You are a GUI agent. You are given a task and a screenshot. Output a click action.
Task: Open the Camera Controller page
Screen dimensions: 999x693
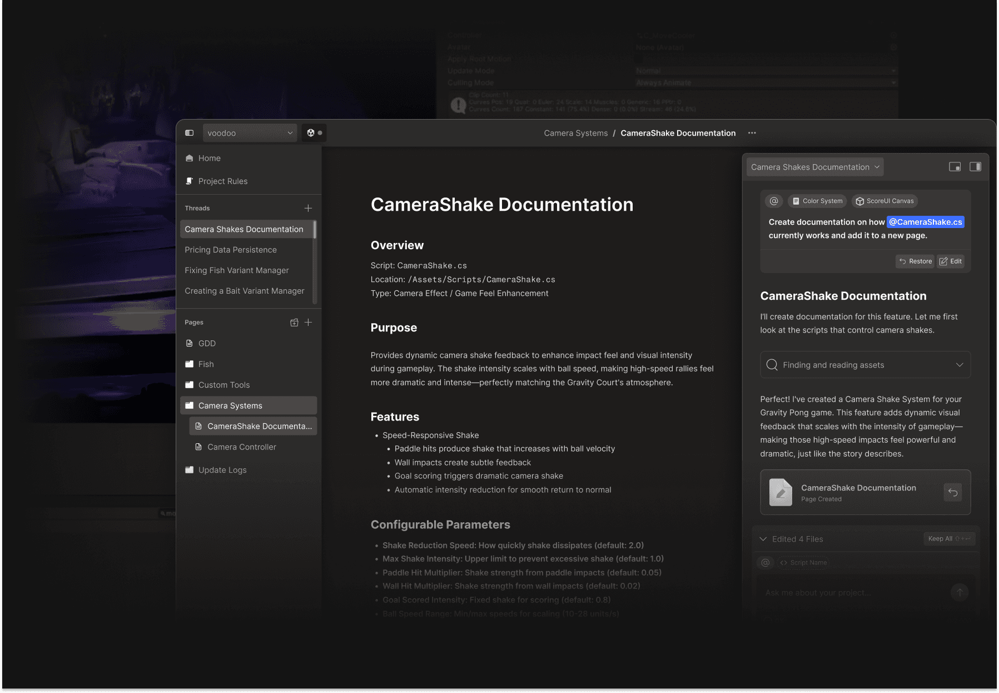pyautogui.click(x=241, y=447)
